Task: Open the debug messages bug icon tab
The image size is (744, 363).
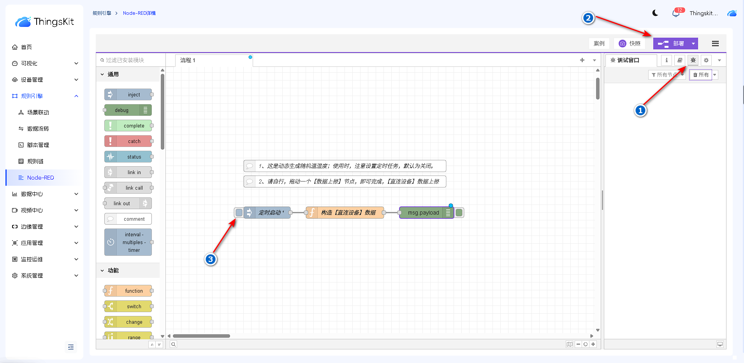Action: click(x=693, y=60)
